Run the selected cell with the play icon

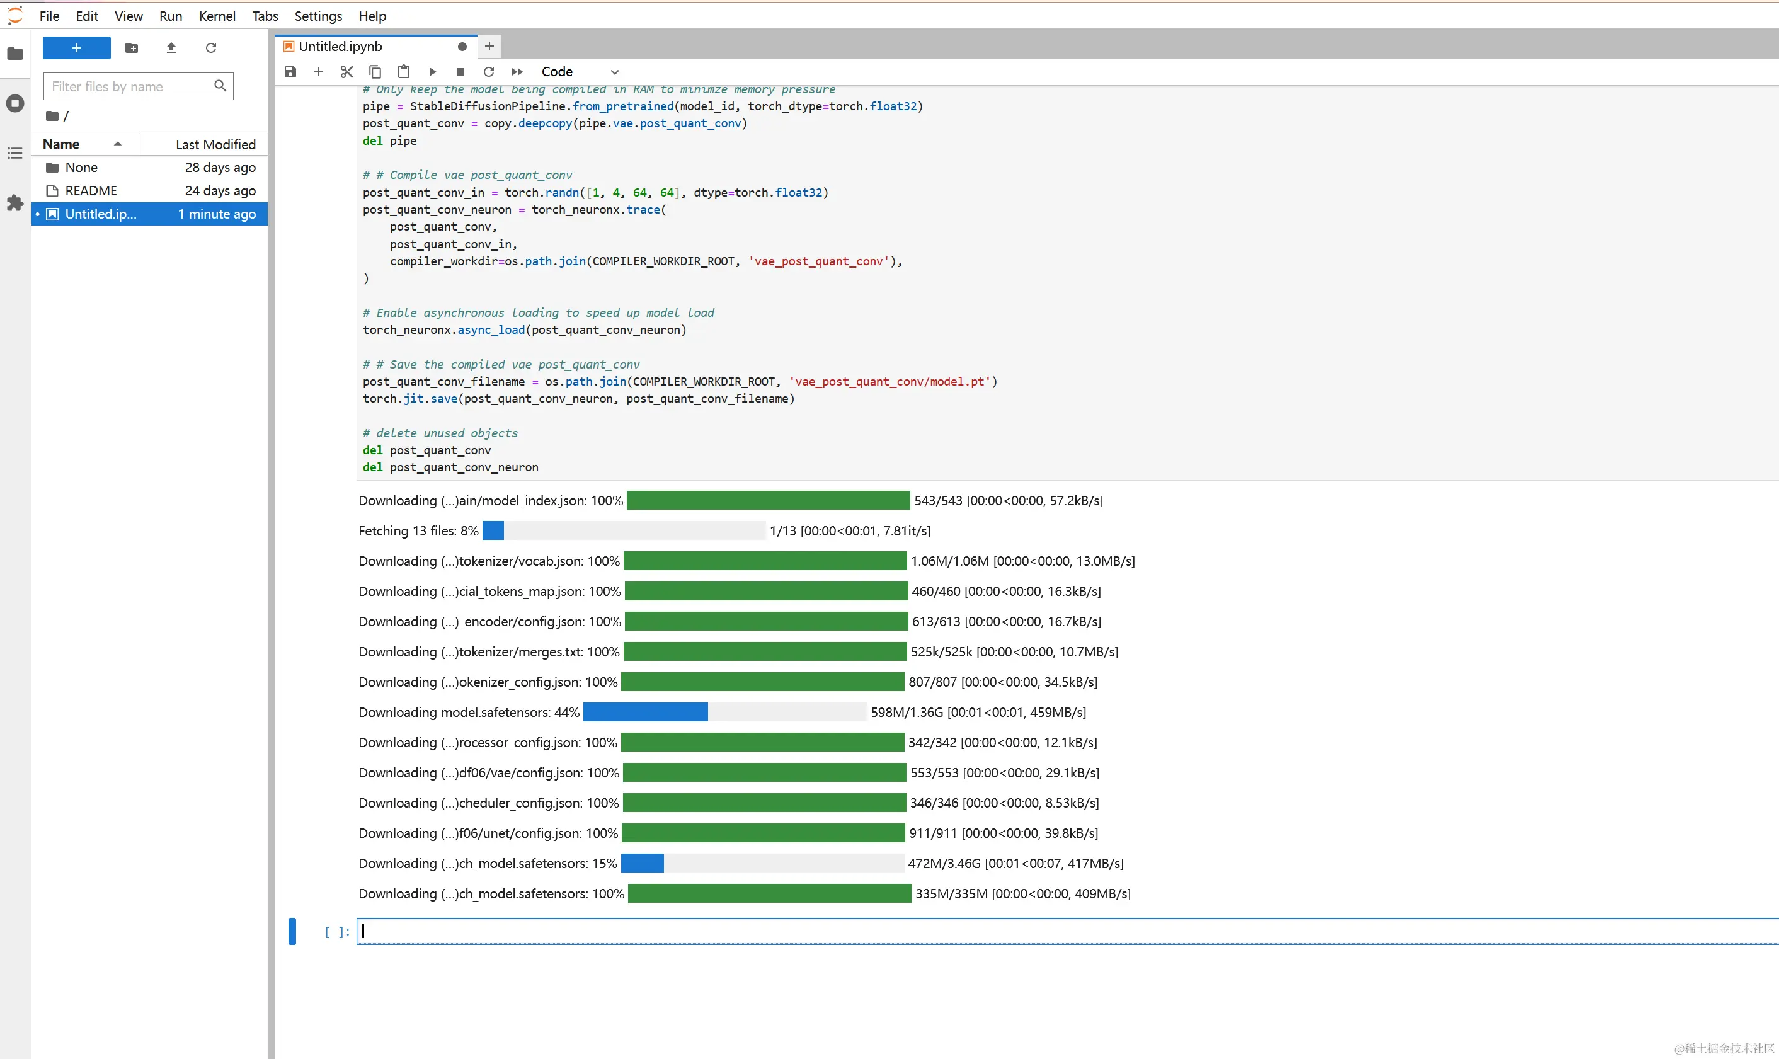[x=432, y=71]
